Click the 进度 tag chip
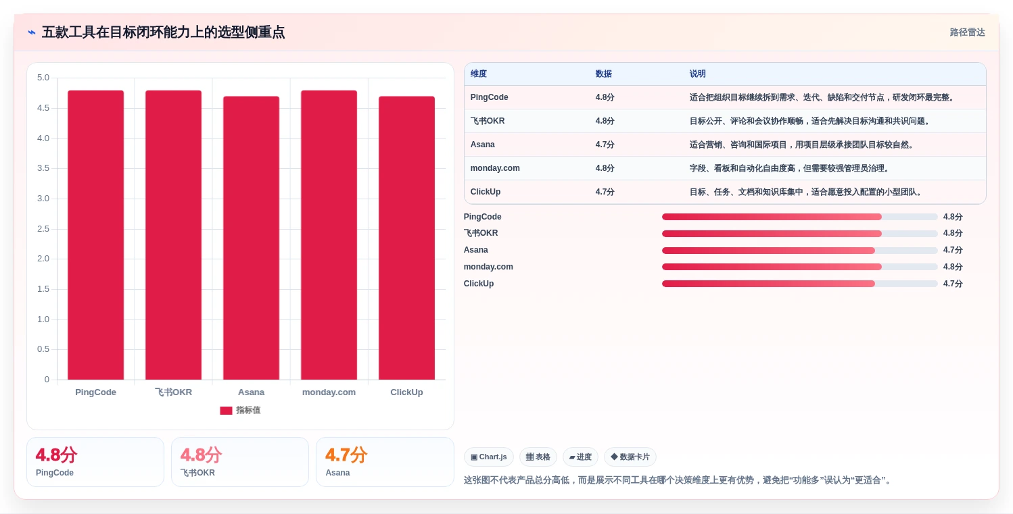1013x514 pixels. (x=580, y=457)
